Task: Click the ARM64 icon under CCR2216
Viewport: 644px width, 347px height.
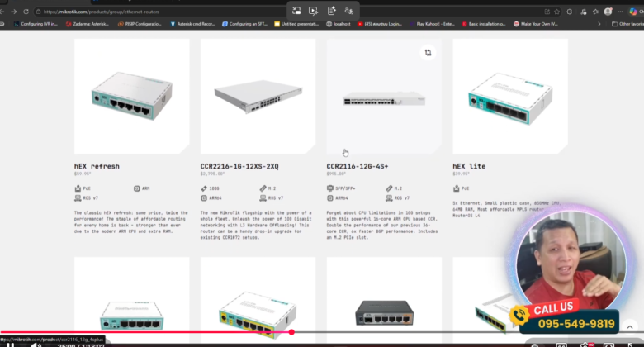Action: [x=204, y=198]
